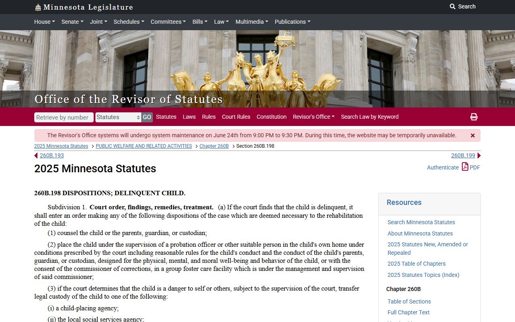Open Table of Sections link
Viewport: 515px width, 322px height.
409,301
